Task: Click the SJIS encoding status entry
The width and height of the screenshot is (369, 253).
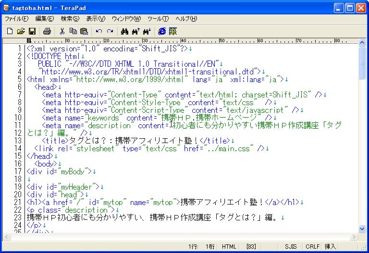Action: point(291,246)
